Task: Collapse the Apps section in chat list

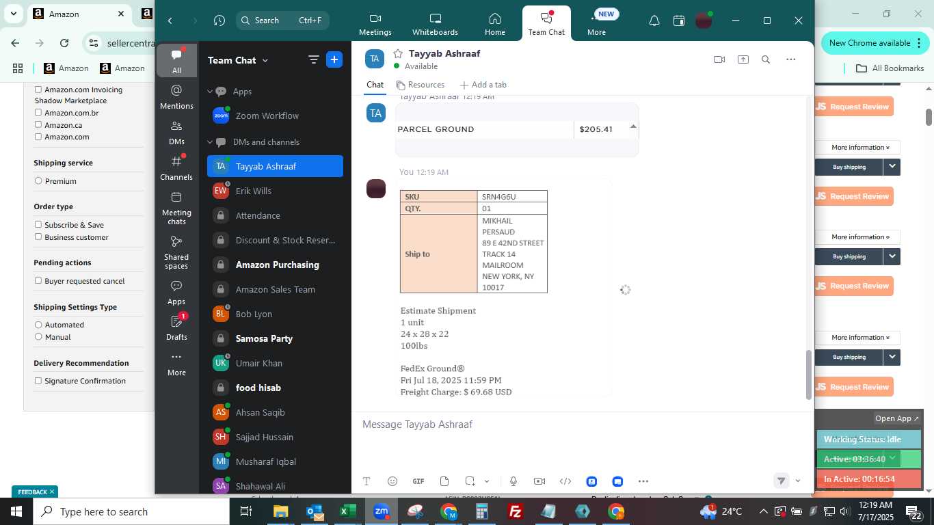Action: click(x=211, y=92)
